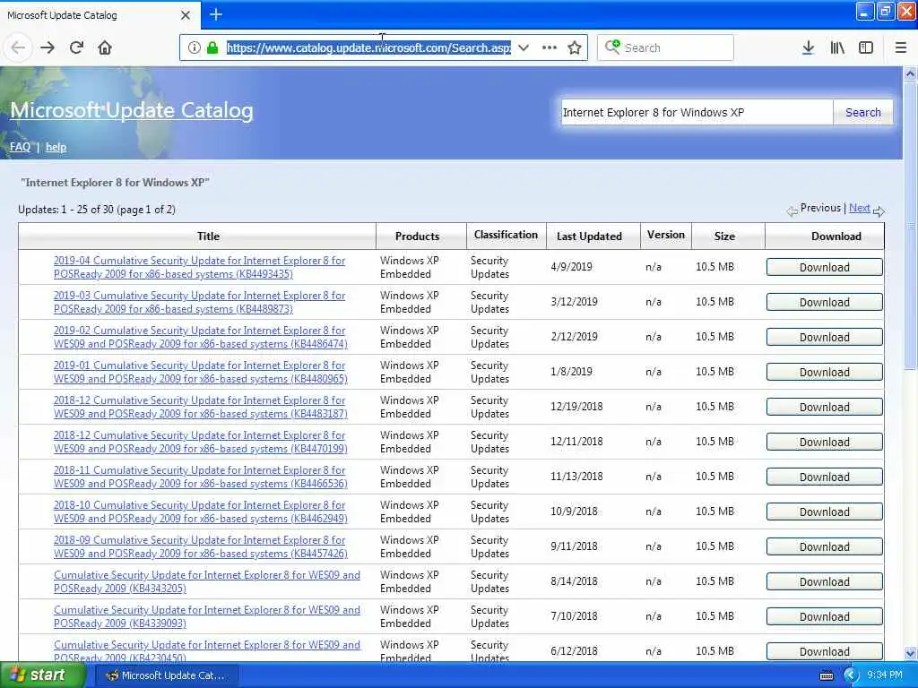Open the Windows start button
The width and height of the screenshot is (918, 688).
[x=41, y=675]
